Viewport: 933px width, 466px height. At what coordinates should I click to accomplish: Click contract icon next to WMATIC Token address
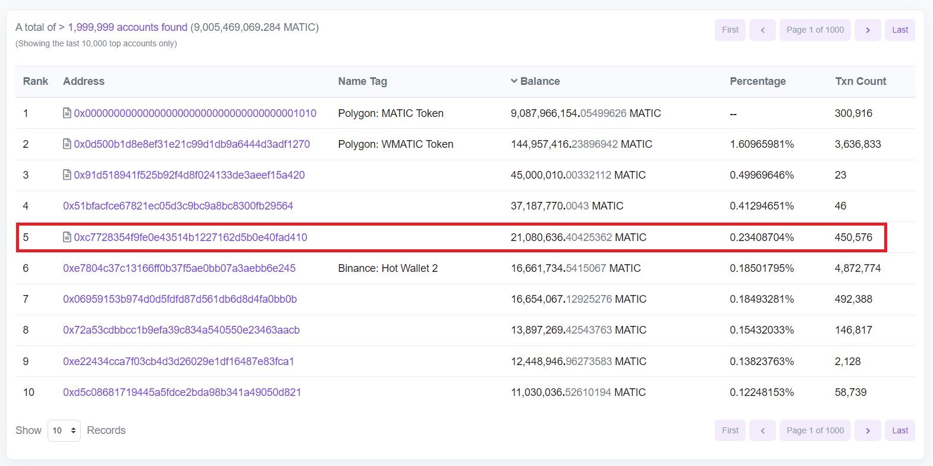(x=67, y=144)
